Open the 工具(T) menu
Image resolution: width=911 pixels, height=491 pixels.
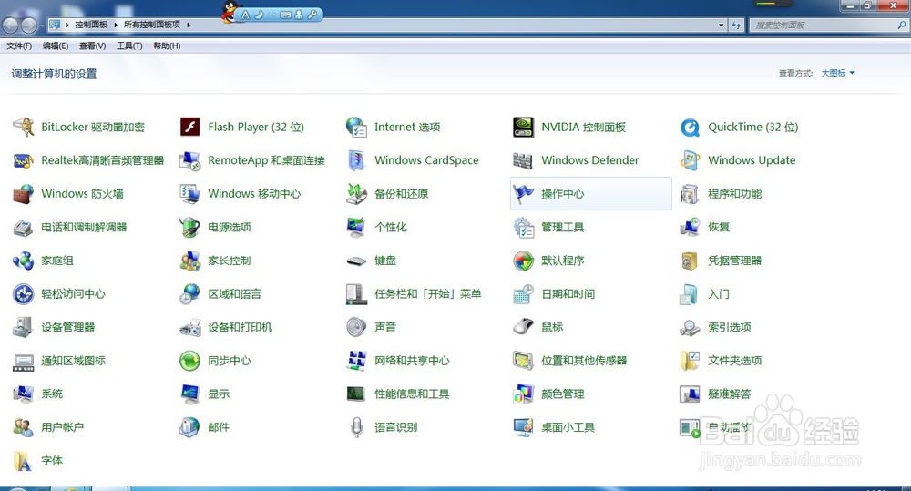point(129,46)
